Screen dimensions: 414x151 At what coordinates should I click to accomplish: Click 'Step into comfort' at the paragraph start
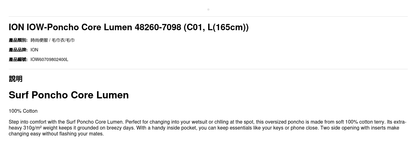[27, 122]
